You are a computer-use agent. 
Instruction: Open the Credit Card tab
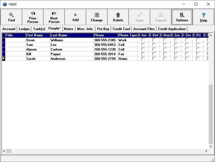[x=121, y=29]
